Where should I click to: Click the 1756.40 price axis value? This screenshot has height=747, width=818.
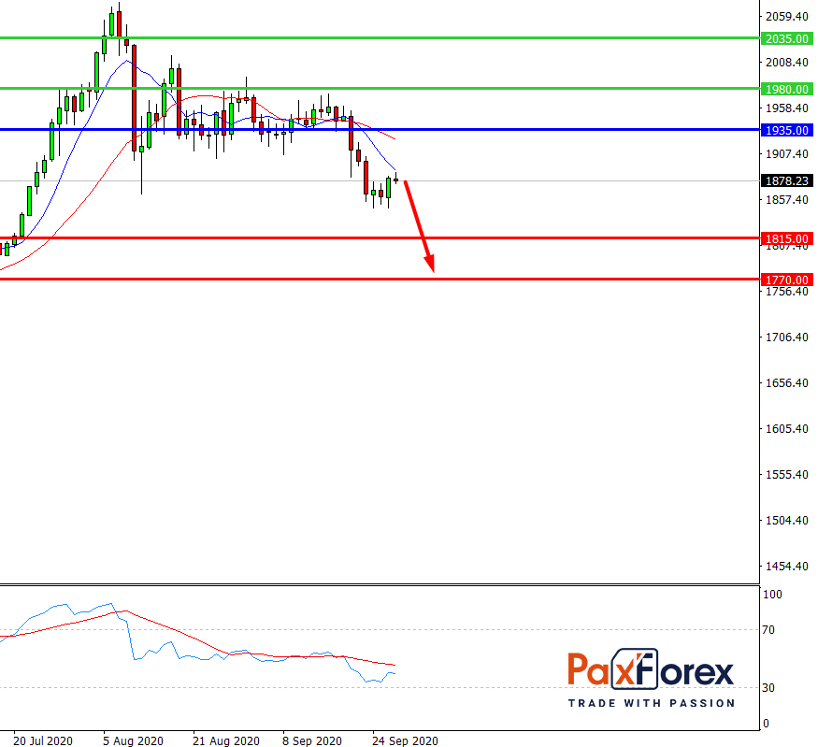pyautogui.click(x=787, y=292)
